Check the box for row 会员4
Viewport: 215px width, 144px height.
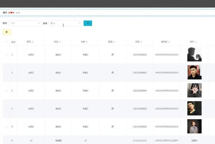coord(6,91)
